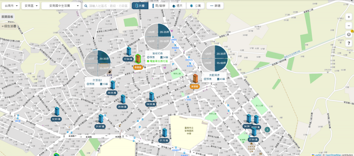Zoom out the map with minus button
354x156 pixels.
pyautogui.click(x=349, y=26)
